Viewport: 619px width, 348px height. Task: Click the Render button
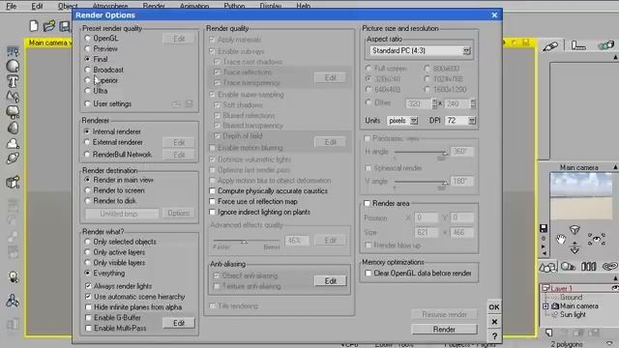(444, 330)
